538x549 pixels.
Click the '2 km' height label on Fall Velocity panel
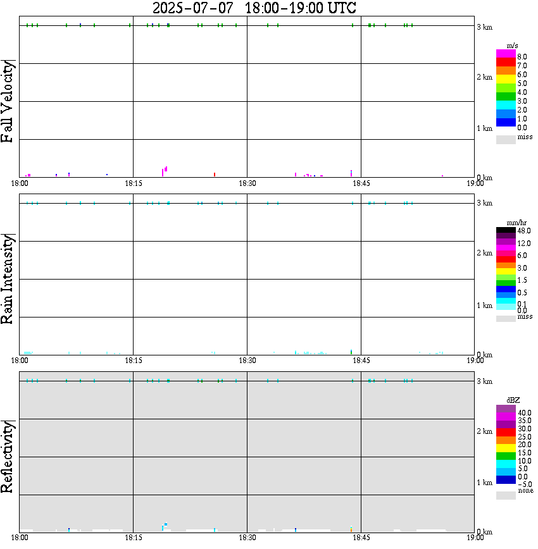(484, 77)
